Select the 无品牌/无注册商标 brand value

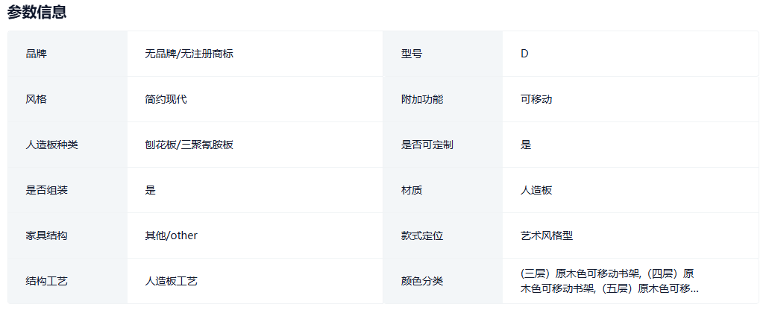pyautogui.click(x=189, y=54)
